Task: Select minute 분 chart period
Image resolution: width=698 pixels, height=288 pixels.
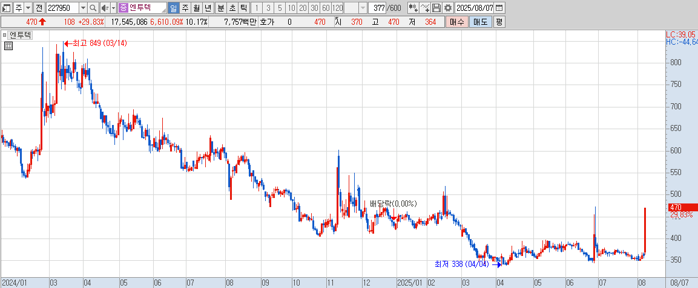Action: 220,7
